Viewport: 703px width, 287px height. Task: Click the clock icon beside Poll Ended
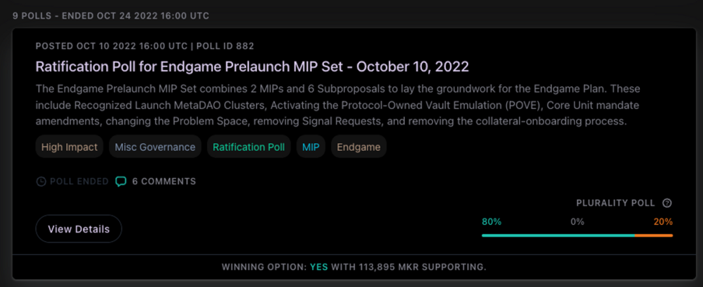(41, 182)
